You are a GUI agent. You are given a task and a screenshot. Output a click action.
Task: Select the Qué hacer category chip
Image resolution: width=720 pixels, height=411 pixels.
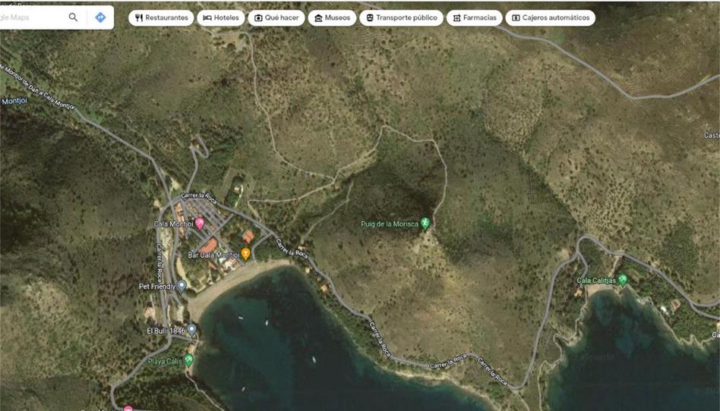[276, 17]
